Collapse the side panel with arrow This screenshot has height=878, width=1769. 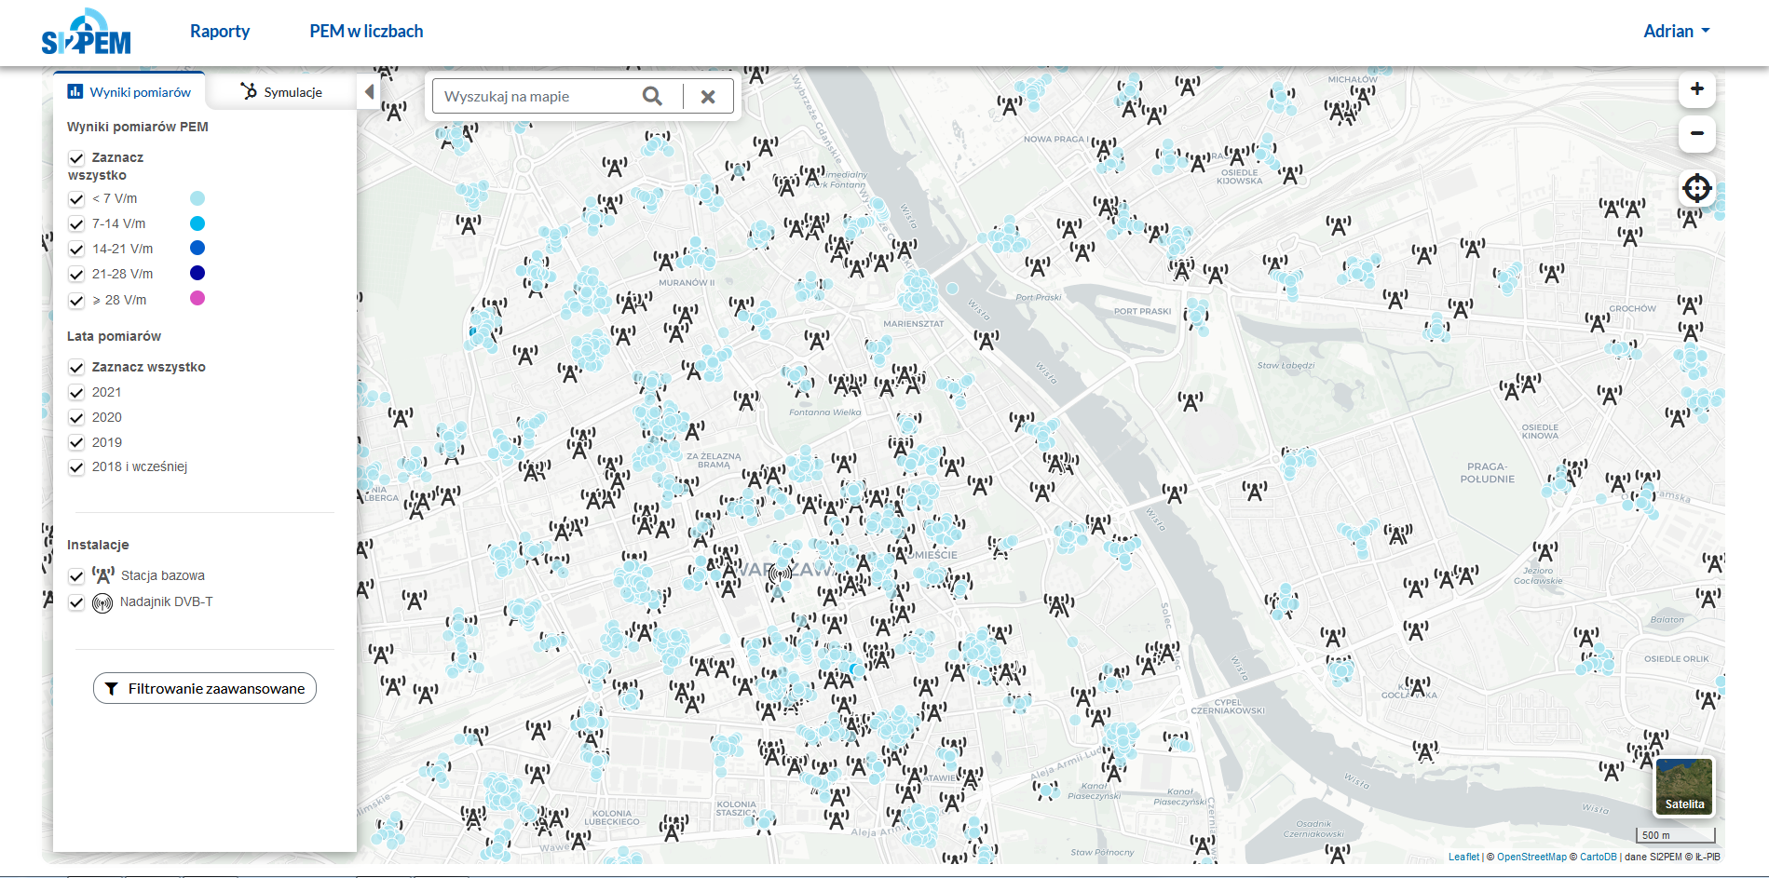(x=369, y=92)
